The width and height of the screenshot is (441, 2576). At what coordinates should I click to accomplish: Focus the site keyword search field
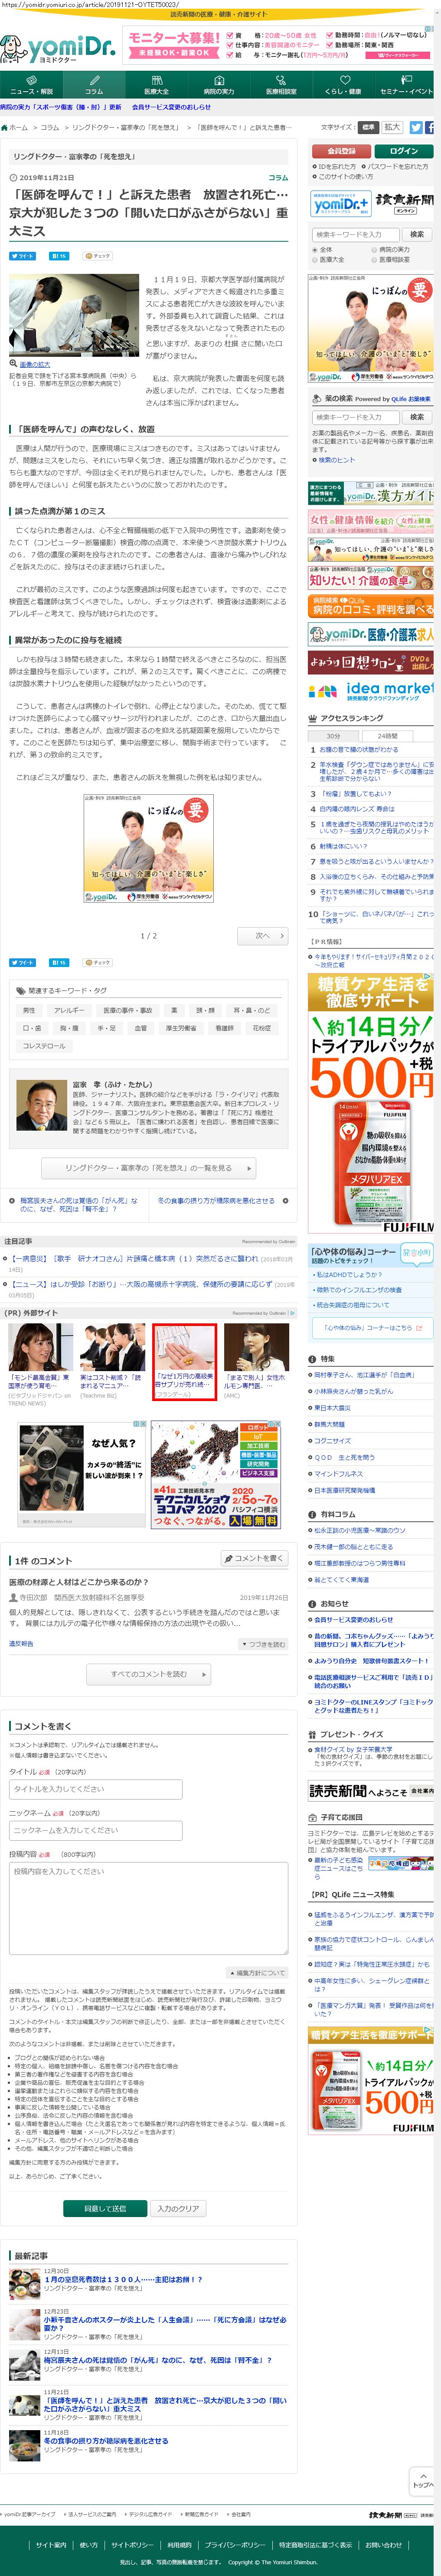click(x=356, y=234)
